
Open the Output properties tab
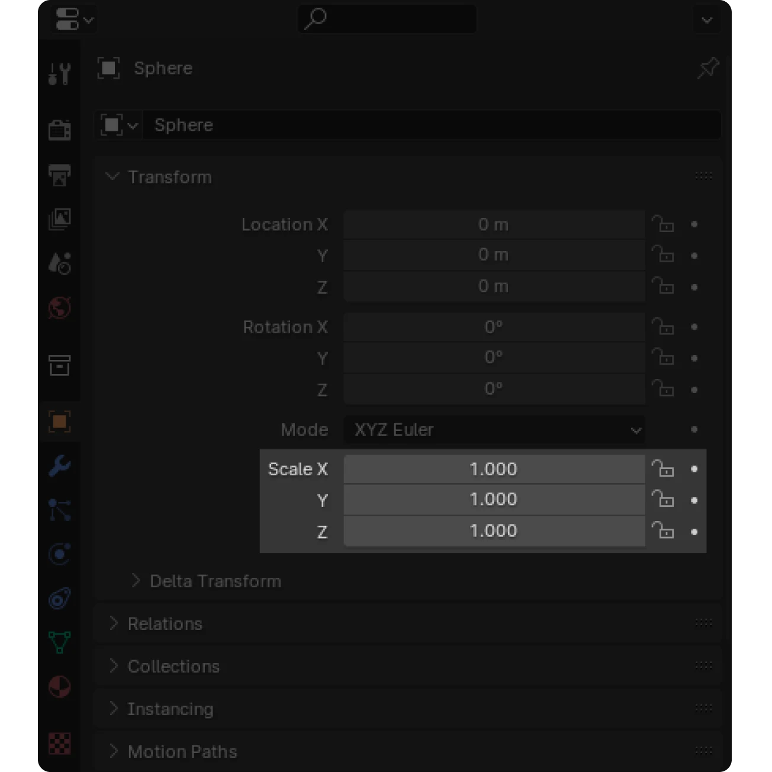[59, 175]
